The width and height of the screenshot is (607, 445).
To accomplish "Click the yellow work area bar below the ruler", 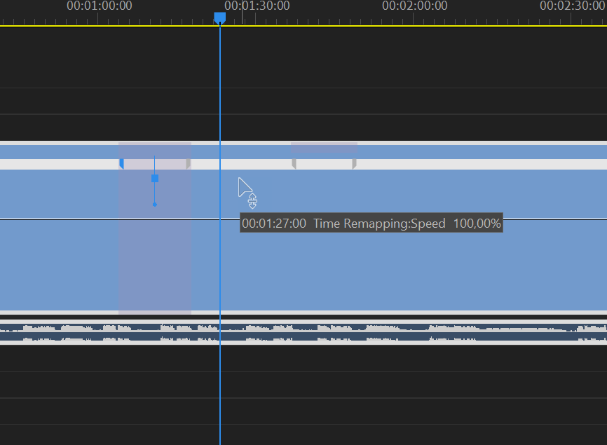I will pyautogui.click(x=301, y=25).
